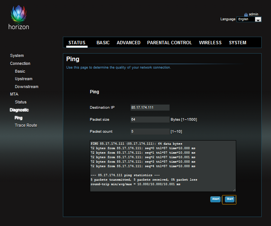Click the admin username text
Image resolution: width=271 pixels, height=226 pixels.
253,14
